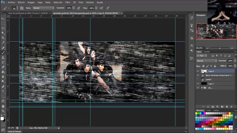Toggle pressure for opacity button
The width and height of the screenshot is (237, 133).
79,8
